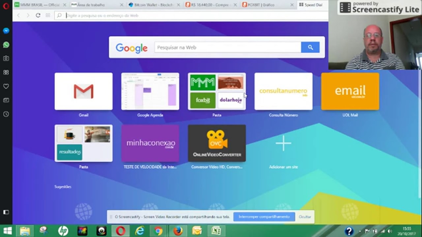
Task: Open the Google Agenda speed dial tile
Action: [150, 92]
